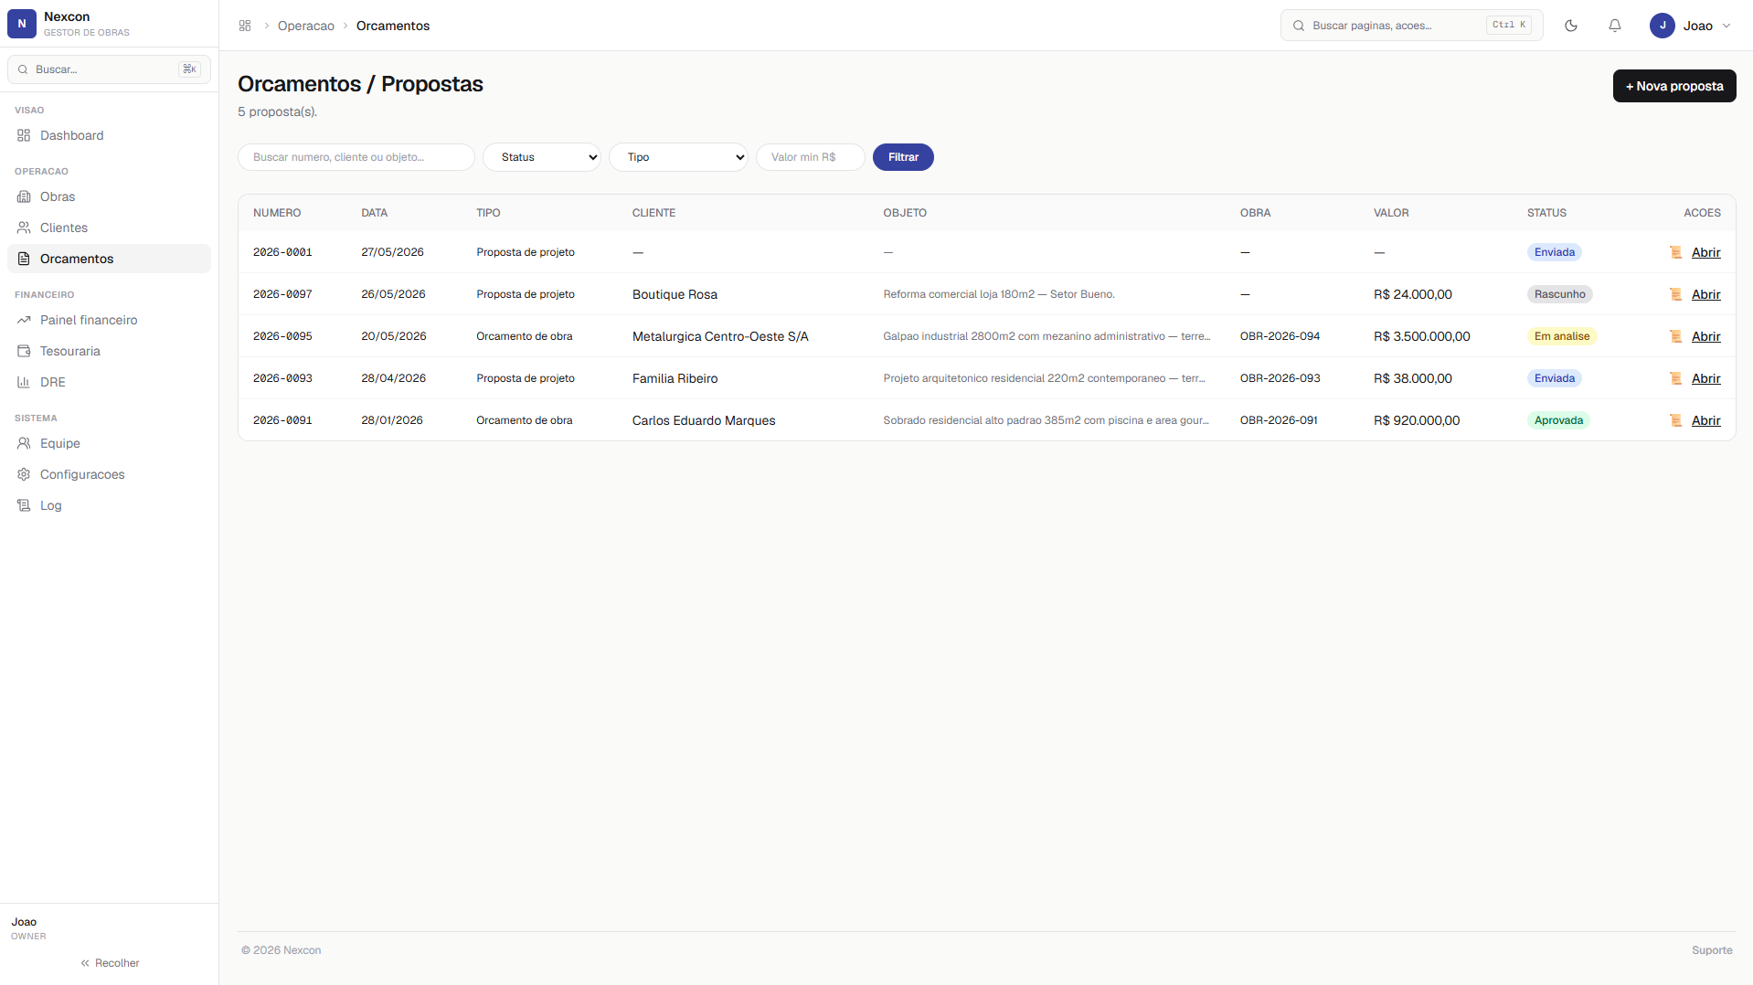
Task: Click the NUMERO column header
Action: point(277,213)
